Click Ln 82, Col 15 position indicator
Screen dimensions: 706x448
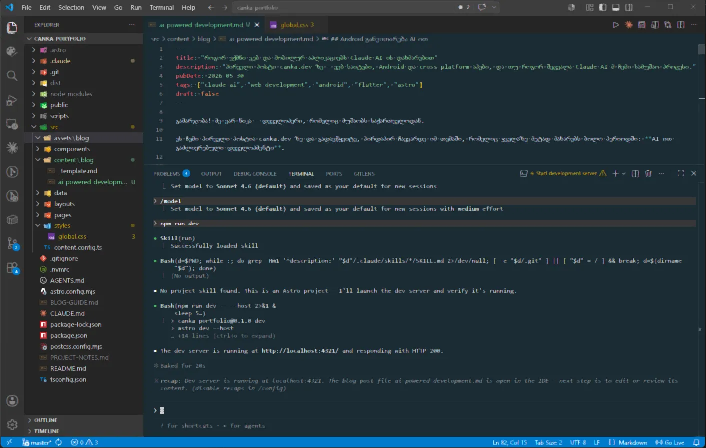510,442
